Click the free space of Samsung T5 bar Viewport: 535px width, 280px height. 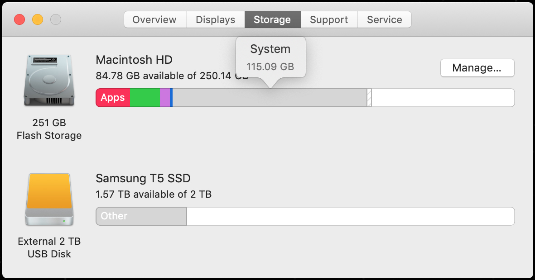pos(350,216)
